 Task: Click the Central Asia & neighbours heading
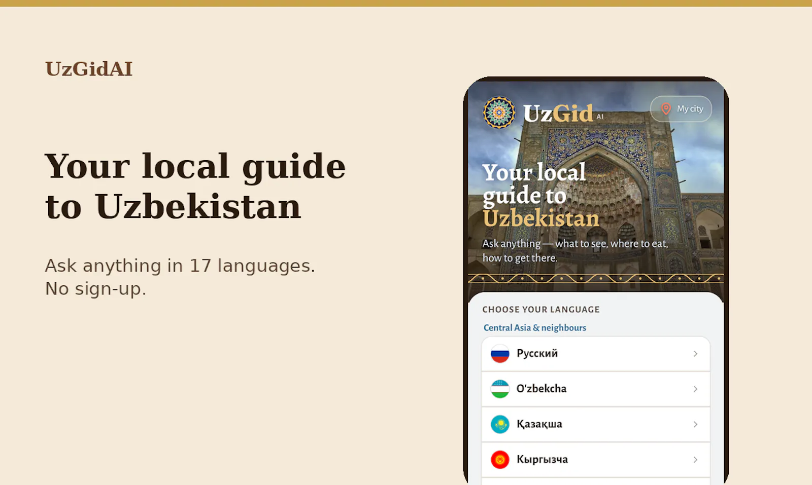click(535, 328)
